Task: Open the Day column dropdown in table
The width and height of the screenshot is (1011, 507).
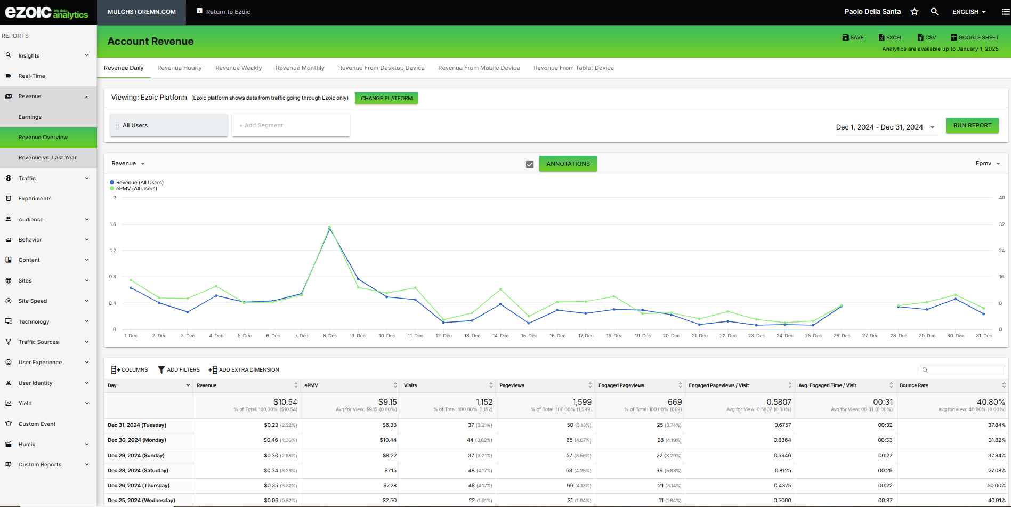Action: pos(188,385)
